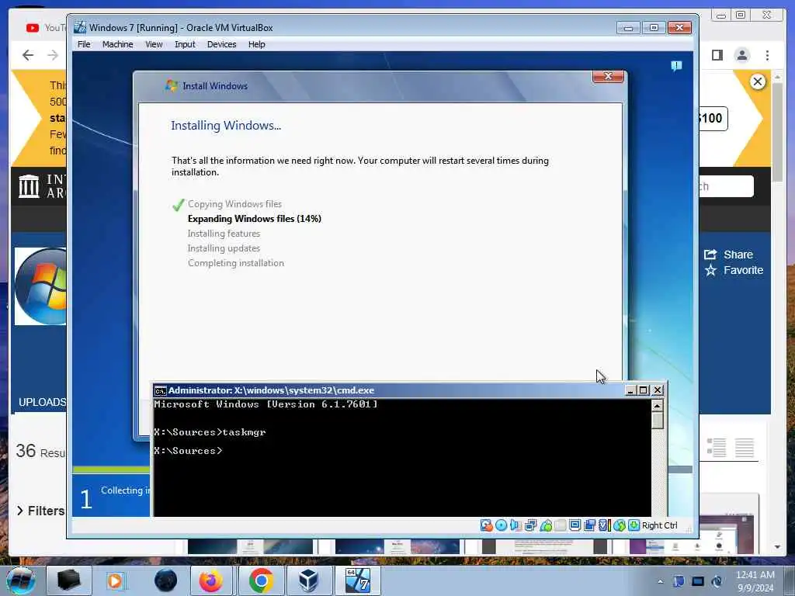Click the 'Expanding Windows files (14%)' step text
The image size is (795, 596).
coord(255,218)
